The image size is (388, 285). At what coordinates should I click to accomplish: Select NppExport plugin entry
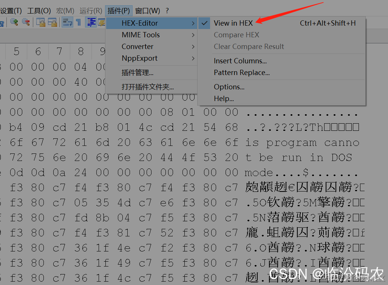[151, 58]
